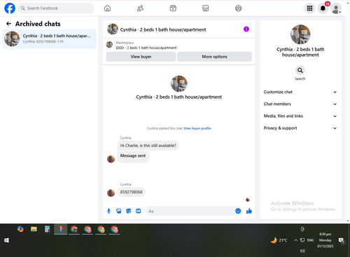Open the Home feed icon

click(107, 8)
